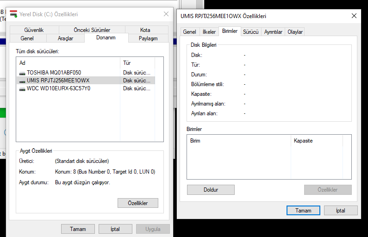Select the Donanım tab
This screenshot has height=237, width=368.
[x=106, y=37]
